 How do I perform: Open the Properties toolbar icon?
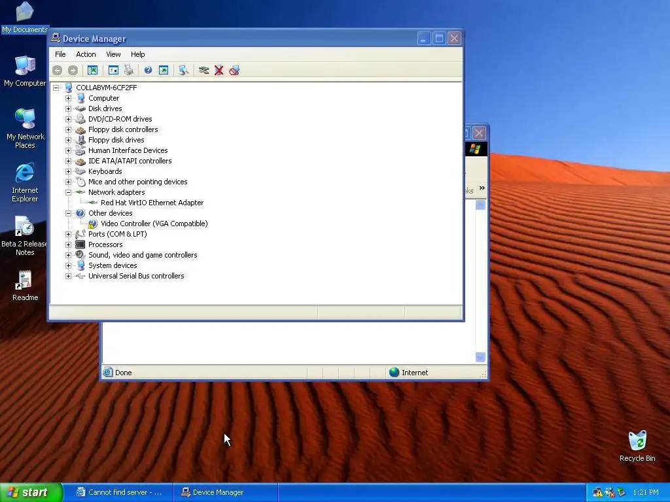click(113, 70)
